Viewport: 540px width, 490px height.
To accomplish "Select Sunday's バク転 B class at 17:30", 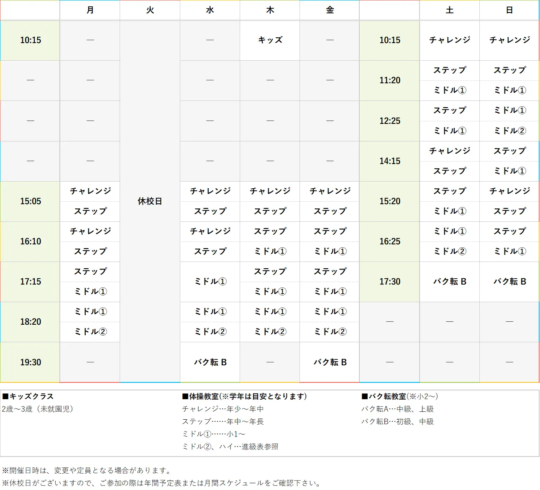I will coord(509,282).
